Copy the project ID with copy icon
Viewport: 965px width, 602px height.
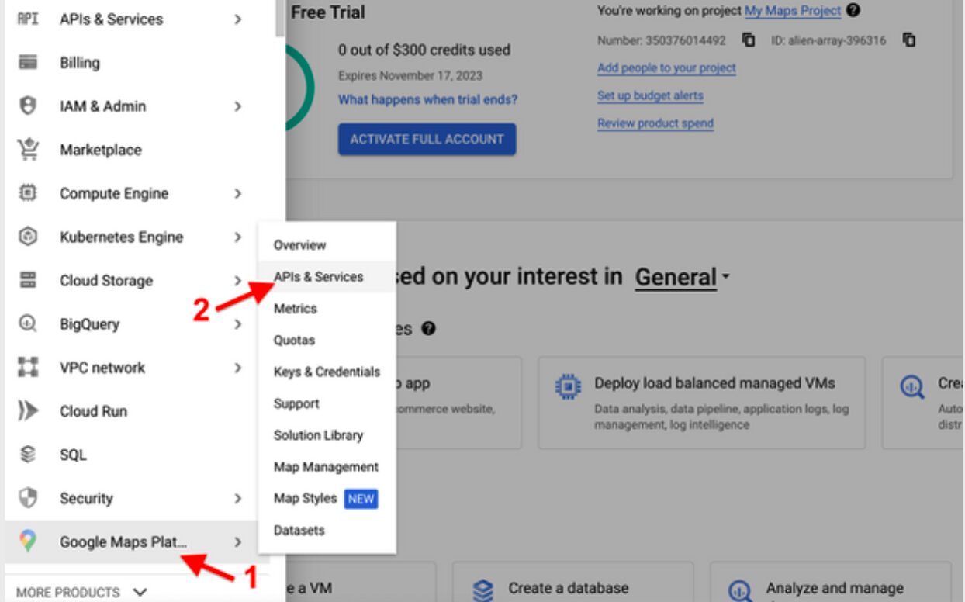(909, 40)
